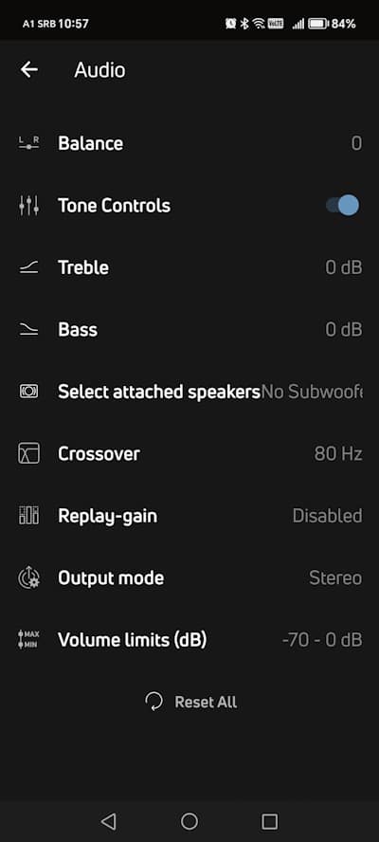
Task: Tap the back arrow icon
Action: tap(29, 69)
